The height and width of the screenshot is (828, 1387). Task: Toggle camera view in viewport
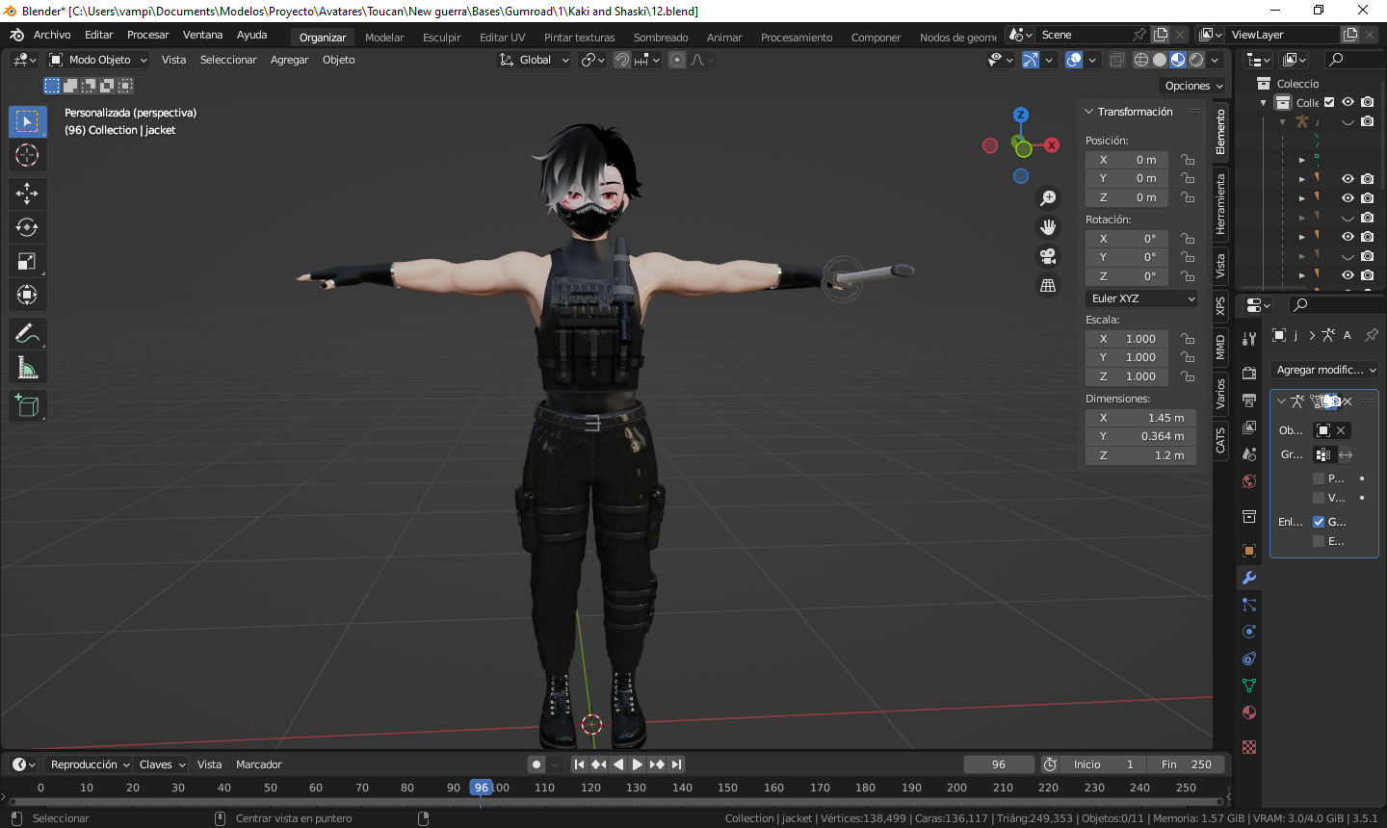coord(1048,256)
